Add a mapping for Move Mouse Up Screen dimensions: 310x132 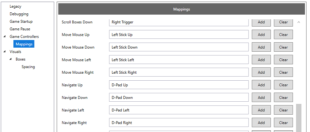[261, 35]
